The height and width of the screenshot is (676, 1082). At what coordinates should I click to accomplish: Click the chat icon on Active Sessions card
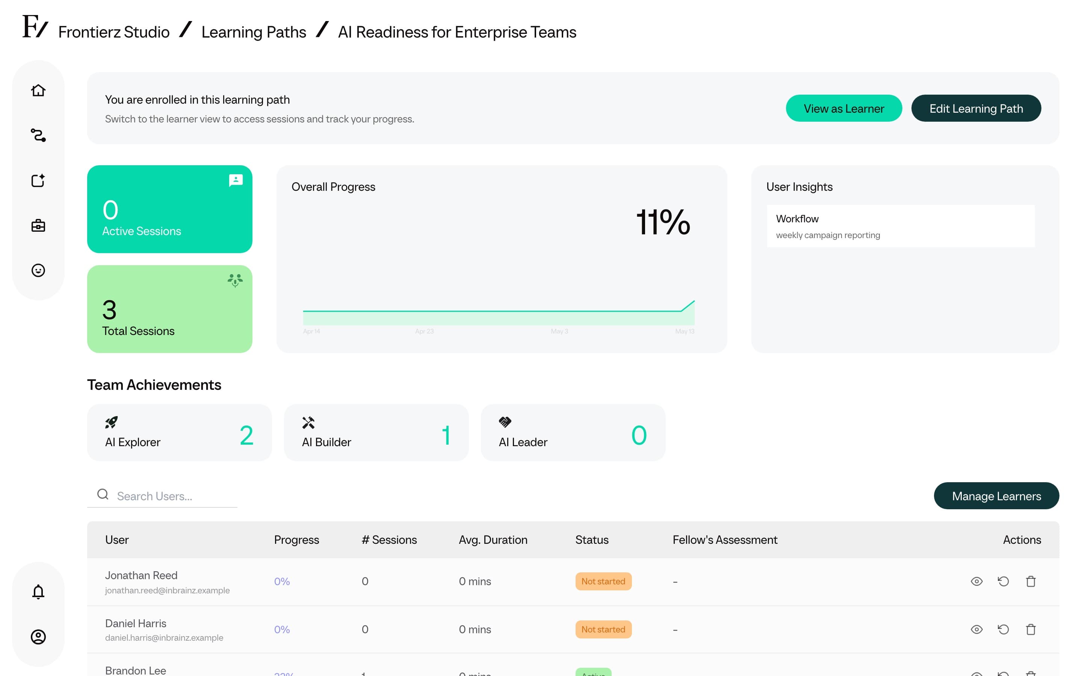pos(236,180)
